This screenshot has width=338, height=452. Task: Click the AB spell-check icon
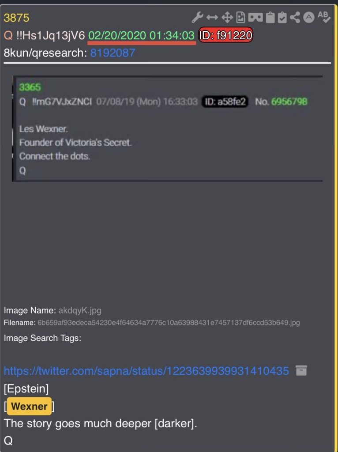[x=324, y=17]
